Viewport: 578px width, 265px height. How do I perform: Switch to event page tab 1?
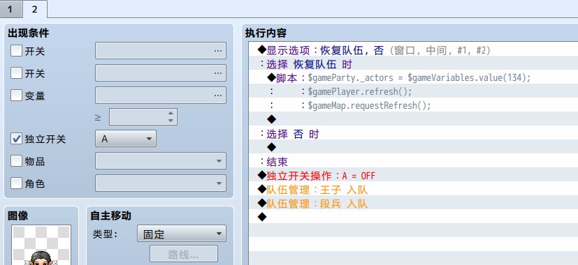coord(10,9)
